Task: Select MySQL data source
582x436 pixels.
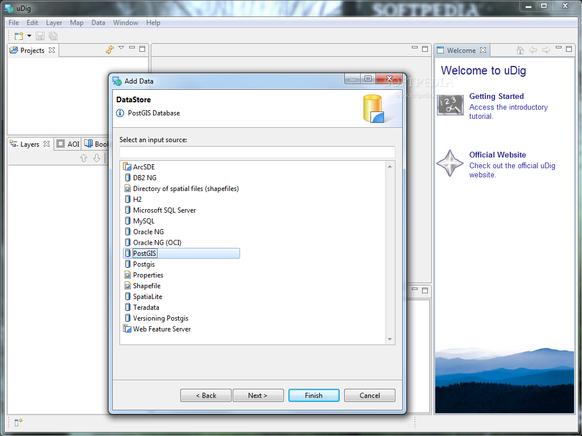Action: (x=139, y=221)
